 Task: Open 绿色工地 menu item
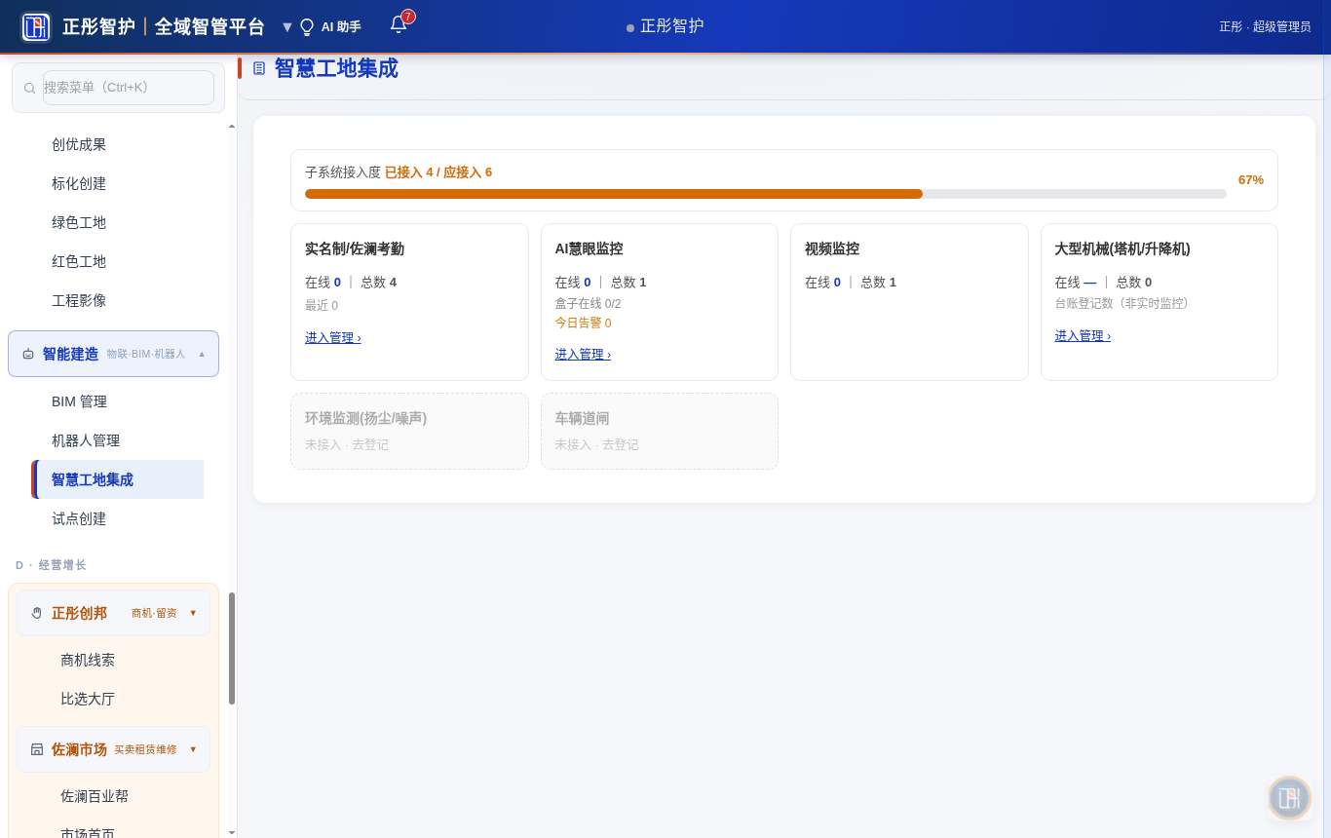pos(79,222)
